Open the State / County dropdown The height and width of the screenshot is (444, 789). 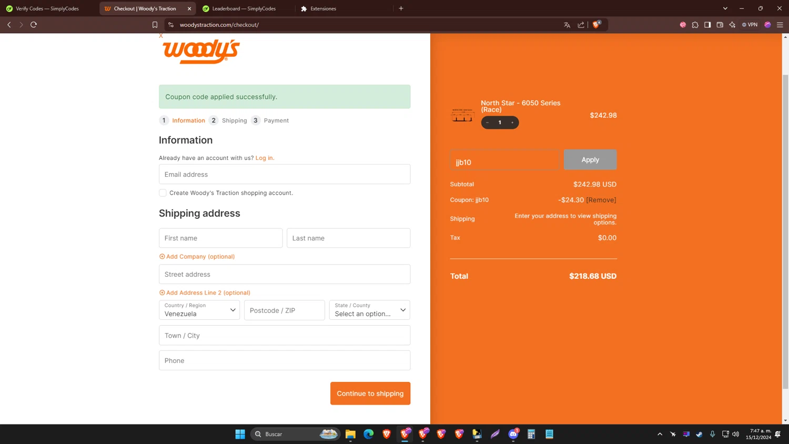click(x=370, y=310)
